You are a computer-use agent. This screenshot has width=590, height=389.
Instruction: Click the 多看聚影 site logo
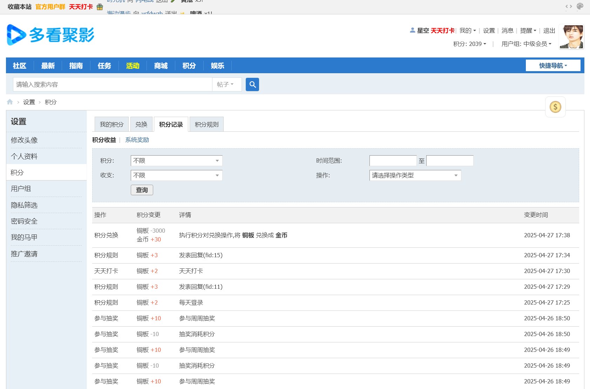51,35
